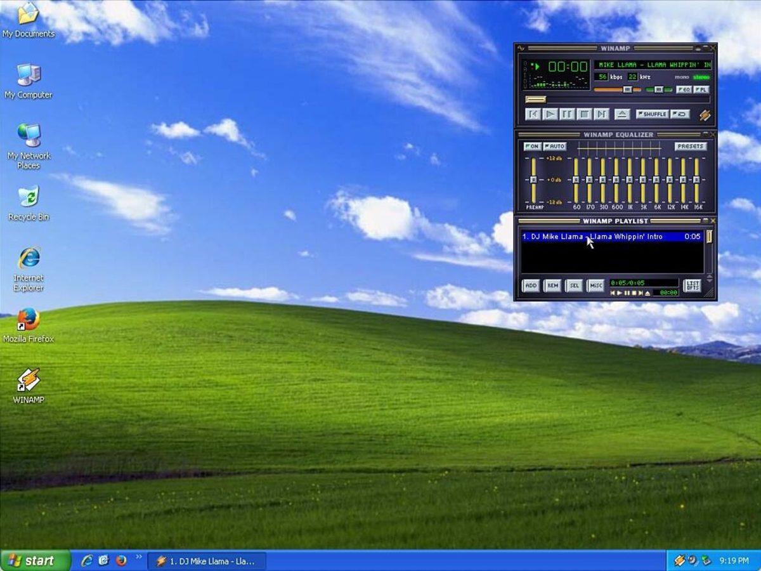Click the 16K band slider
The width and height of the screenshot is (761, 571).
696,180
